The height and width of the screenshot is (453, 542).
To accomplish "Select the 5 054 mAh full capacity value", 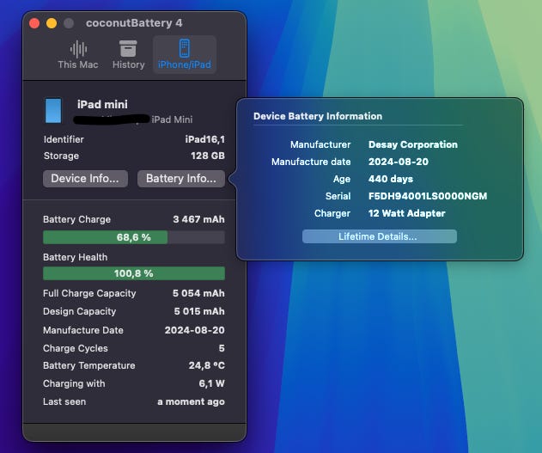I will (198, 293).
